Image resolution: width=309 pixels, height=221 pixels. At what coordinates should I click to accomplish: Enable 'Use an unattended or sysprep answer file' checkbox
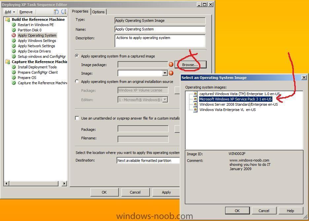[77, 118]
